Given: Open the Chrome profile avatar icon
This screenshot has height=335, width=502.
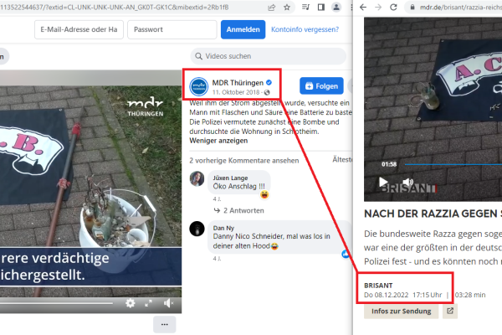Looking at the screenshot, I should click(336, 7).
